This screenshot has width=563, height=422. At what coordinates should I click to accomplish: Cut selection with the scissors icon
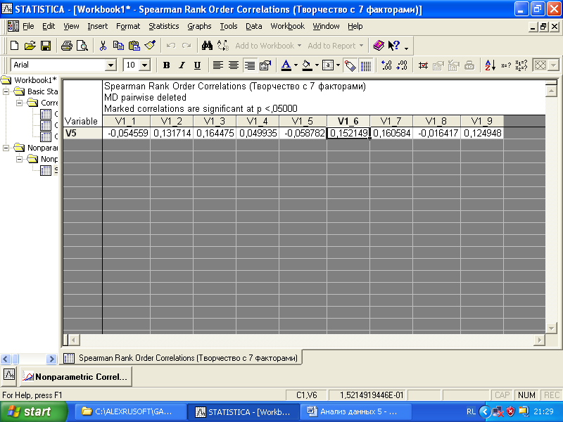pyautogui.click(x=103, y=46)
